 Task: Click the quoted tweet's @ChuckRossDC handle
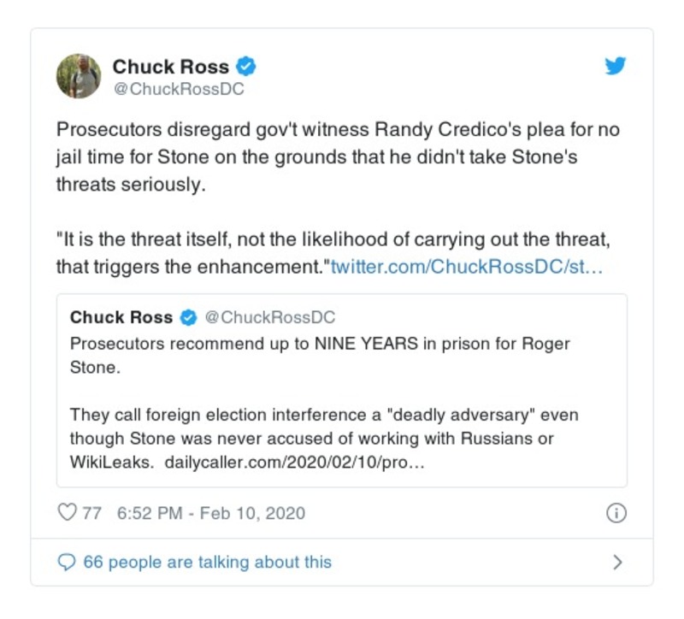click(268, 318)
